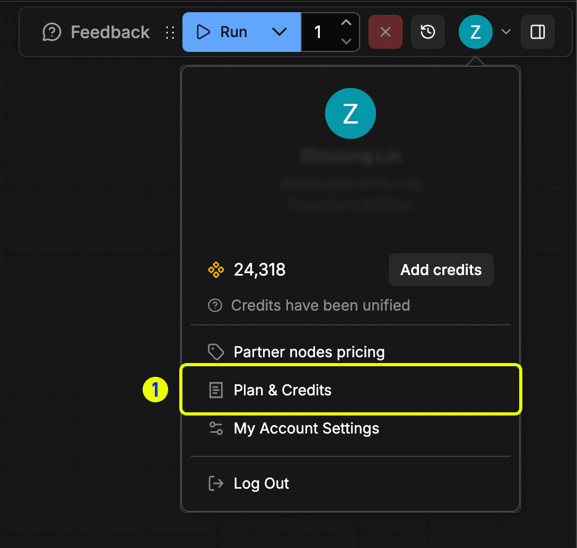Click the red X cancel icon
The width and height of the screenshot is (577, 548).
386,32
